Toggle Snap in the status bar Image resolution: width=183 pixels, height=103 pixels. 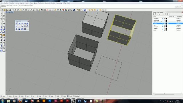58,98
